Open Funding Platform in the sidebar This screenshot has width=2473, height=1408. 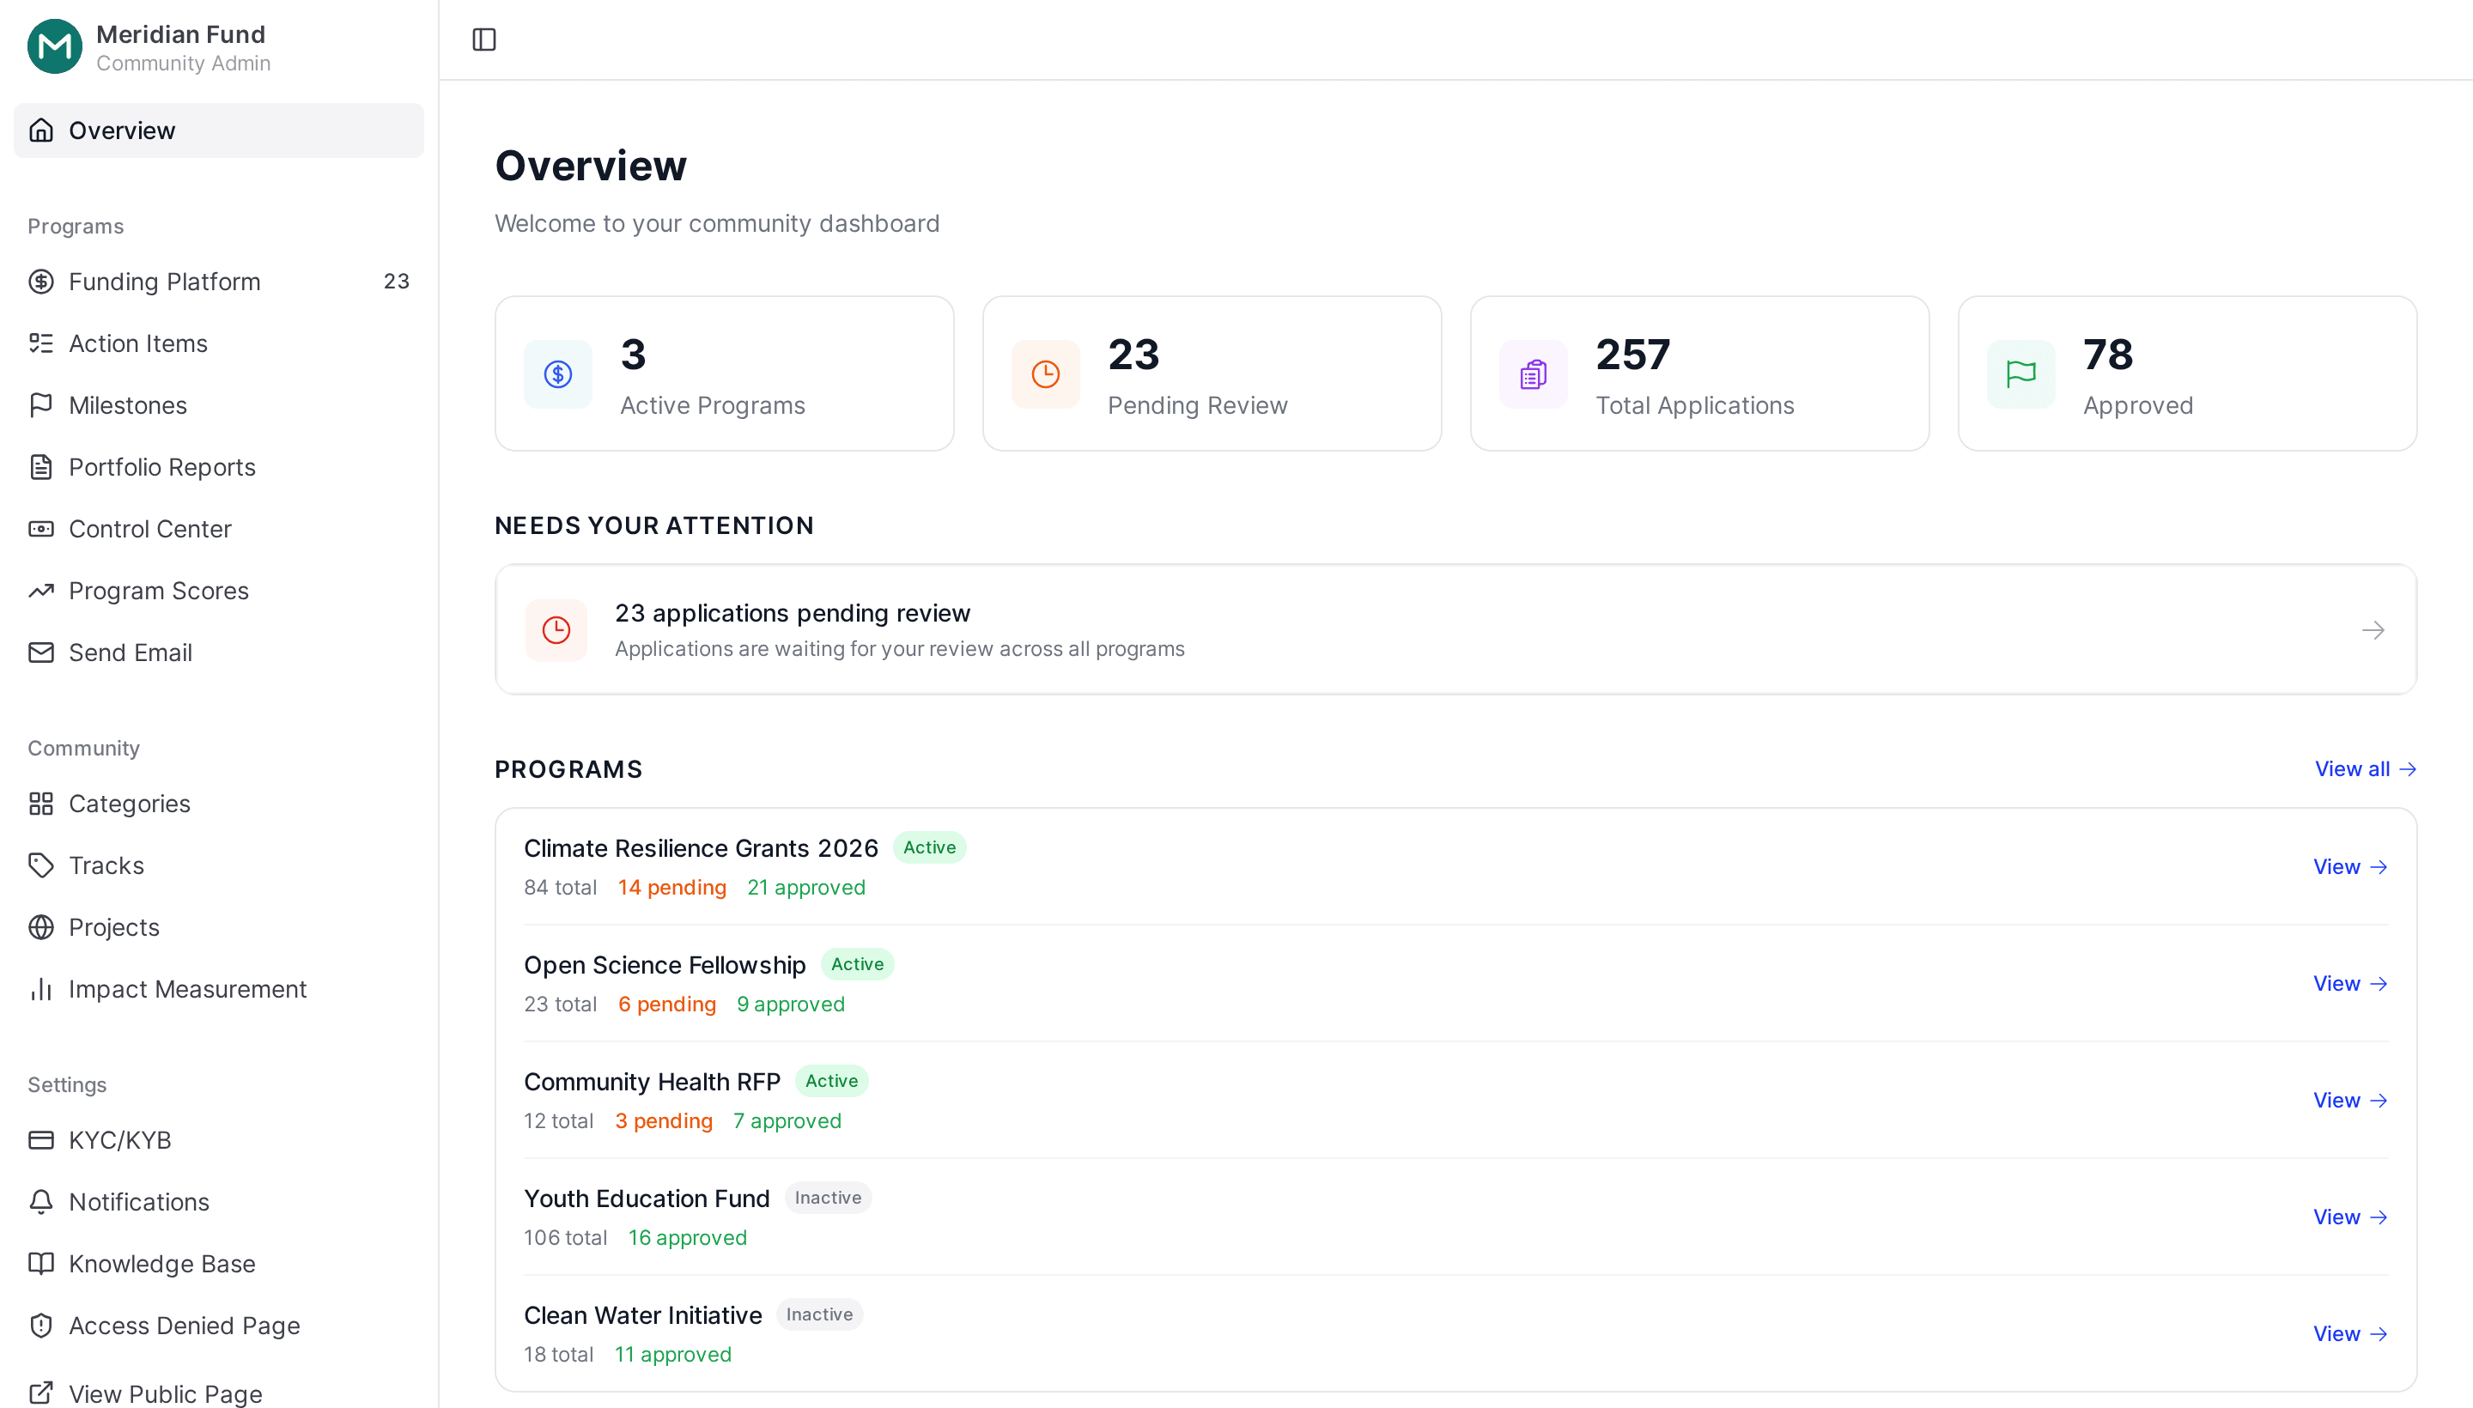tap(219, 282)
